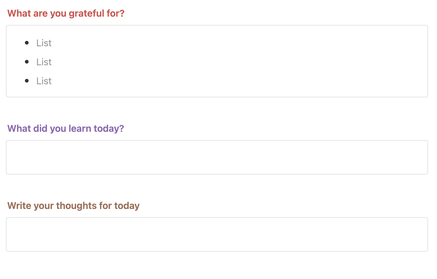Viewport: 437px width, 279px height.
Task: Click the third List bullet item text
Action: point(44,81)
